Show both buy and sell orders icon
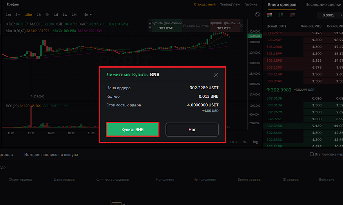Image resolution: width=343 pixels, height=205 pixels. point(270,15)
